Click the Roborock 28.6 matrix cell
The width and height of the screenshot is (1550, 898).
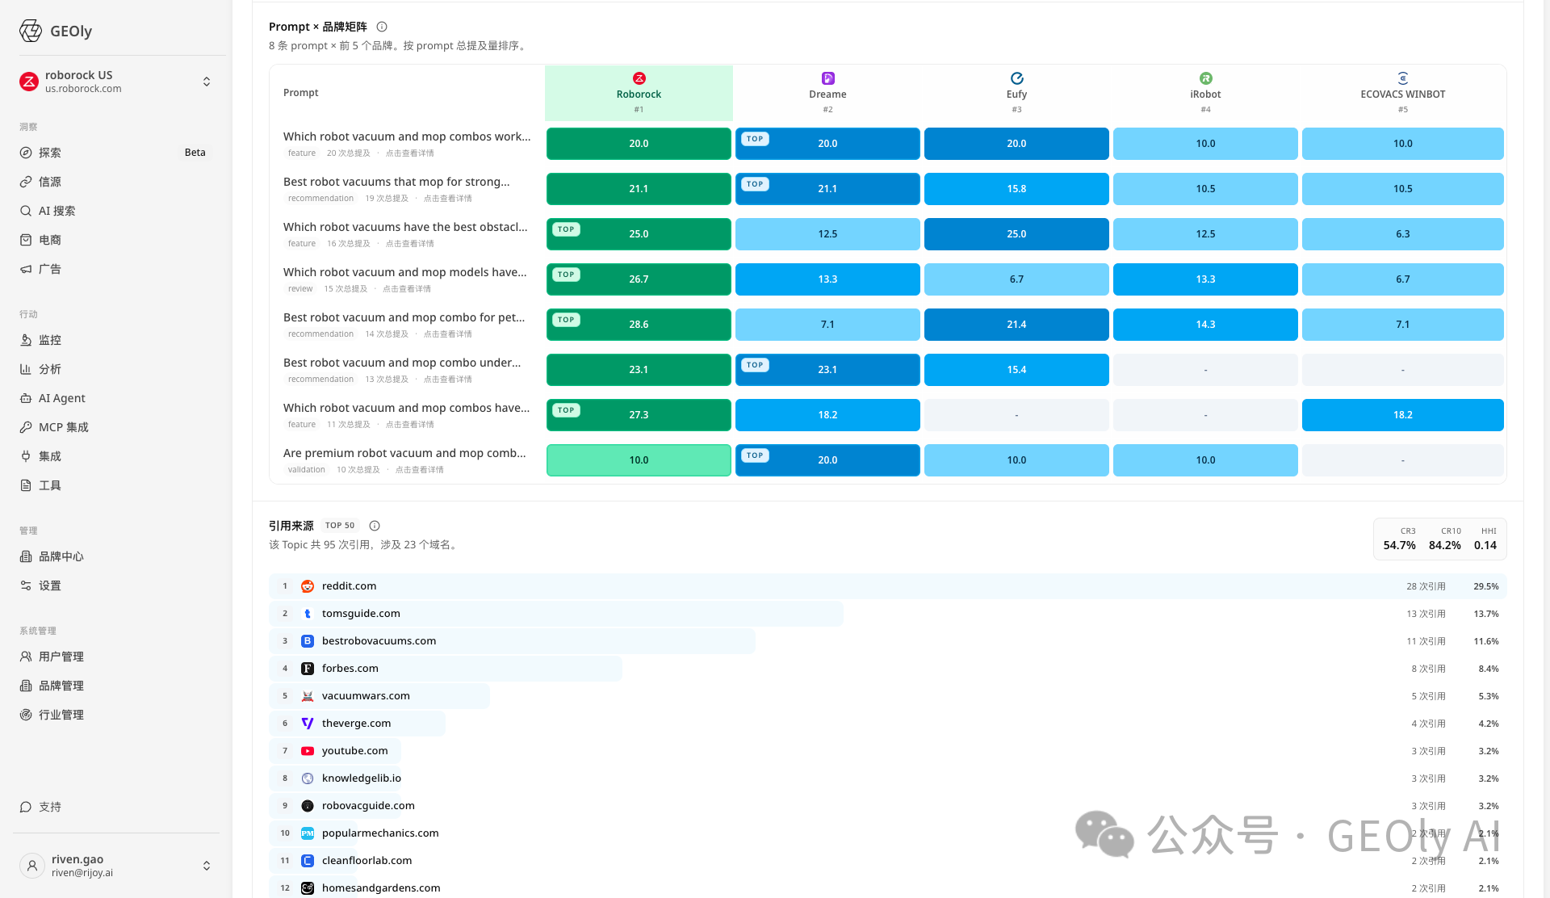[x=639, y=325]
